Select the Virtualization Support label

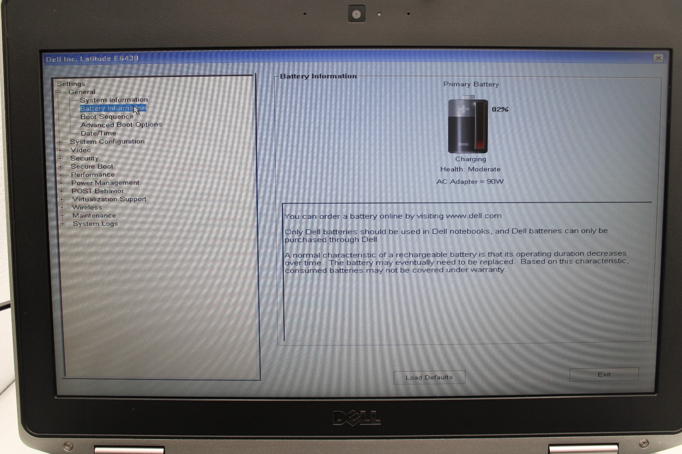pos(109,199)
